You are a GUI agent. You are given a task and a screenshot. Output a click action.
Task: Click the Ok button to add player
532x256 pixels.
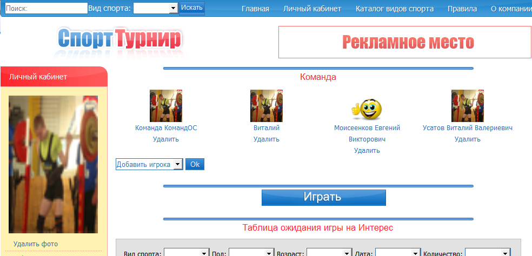click(x=195, y=164)
